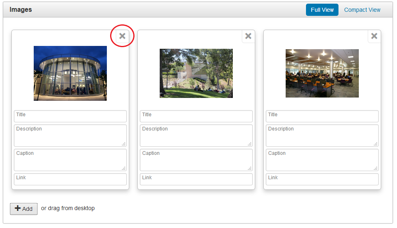Image resolution: width=397 pixels, height=228 pixels.
Task: Select the park lawn thumbnail
Action: coord(196,73)
